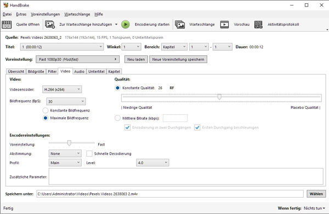
Task: Click Neue Voreinstellung speichern button
Action: 178,59
